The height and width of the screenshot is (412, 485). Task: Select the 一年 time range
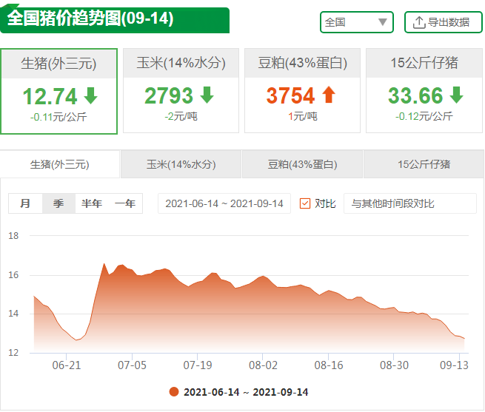pyautogui.click(x=125, y=203)
